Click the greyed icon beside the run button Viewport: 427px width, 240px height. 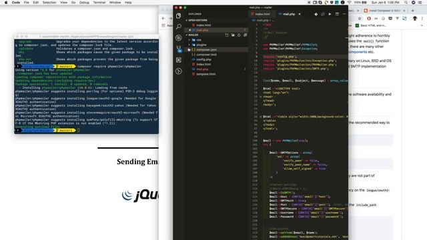(x=323, y=14)
